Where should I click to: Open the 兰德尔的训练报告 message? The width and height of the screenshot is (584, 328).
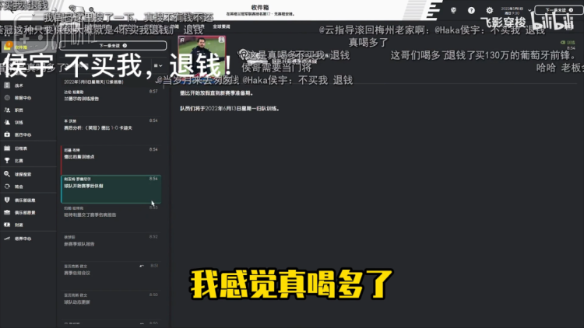click(111, 100)
